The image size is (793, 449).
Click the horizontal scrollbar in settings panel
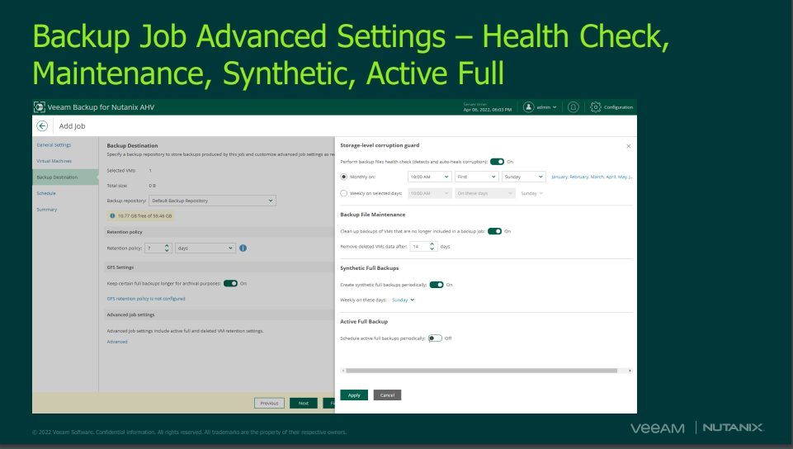481,371
